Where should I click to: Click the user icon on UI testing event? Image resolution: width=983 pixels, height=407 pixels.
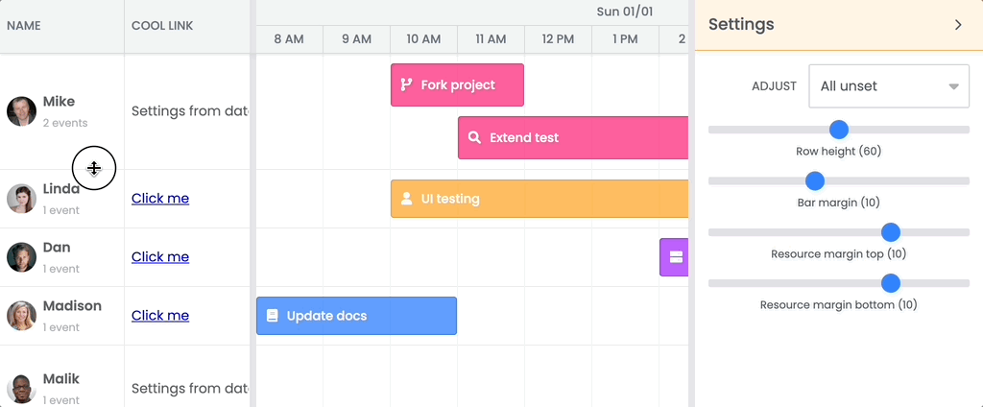[x=406, y=199]
